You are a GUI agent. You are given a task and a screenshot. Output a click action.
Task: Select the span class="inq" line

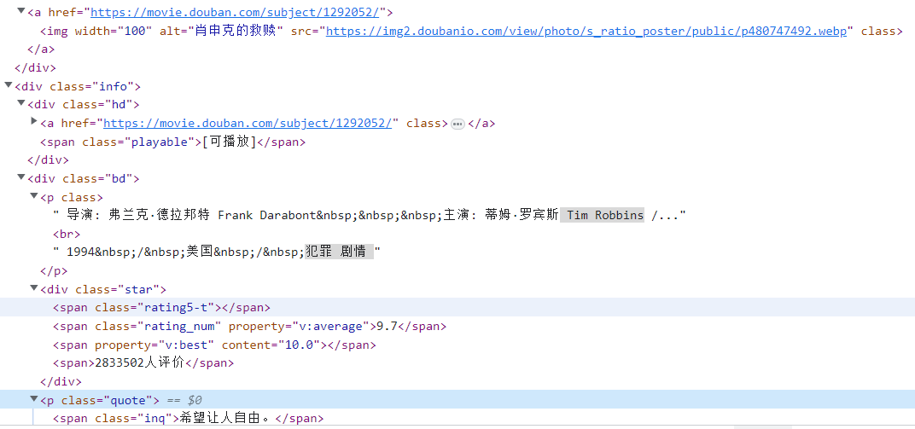[x=188, y=419]
